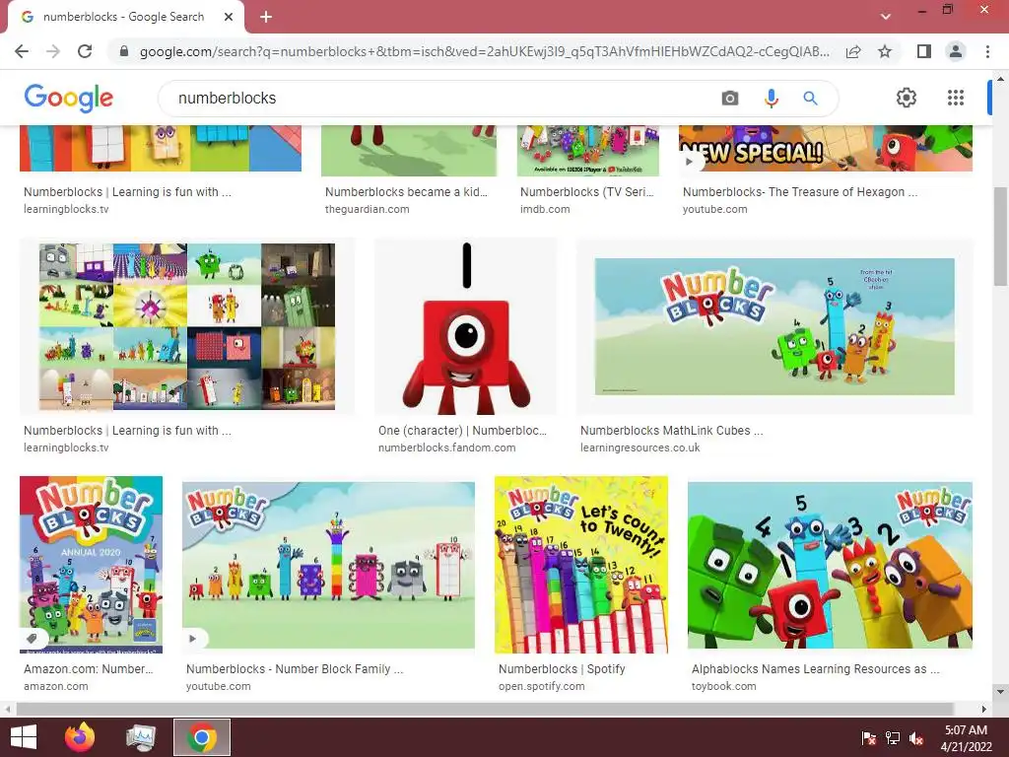Click the Chrome taskbar icon
The width and height of the screenshot is (1009, 757).
[202, 737]
